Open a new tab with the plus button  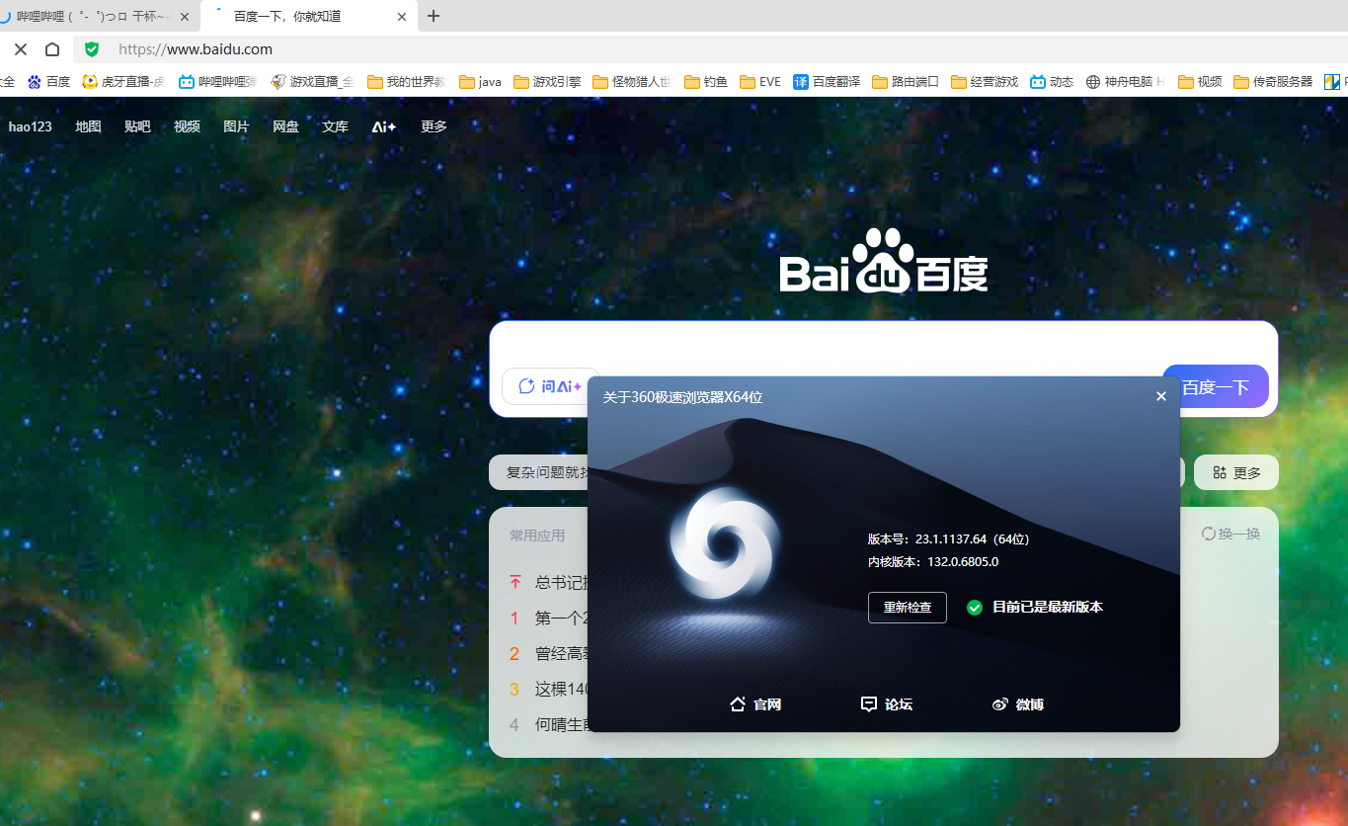[433, 16]
